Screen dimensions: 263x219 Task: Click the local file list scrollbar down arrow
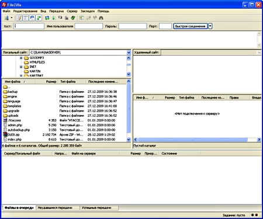point(129,140)
